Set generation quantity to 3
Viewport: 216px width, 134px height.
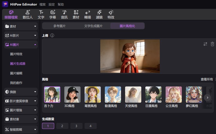click(x=76, y=126)
